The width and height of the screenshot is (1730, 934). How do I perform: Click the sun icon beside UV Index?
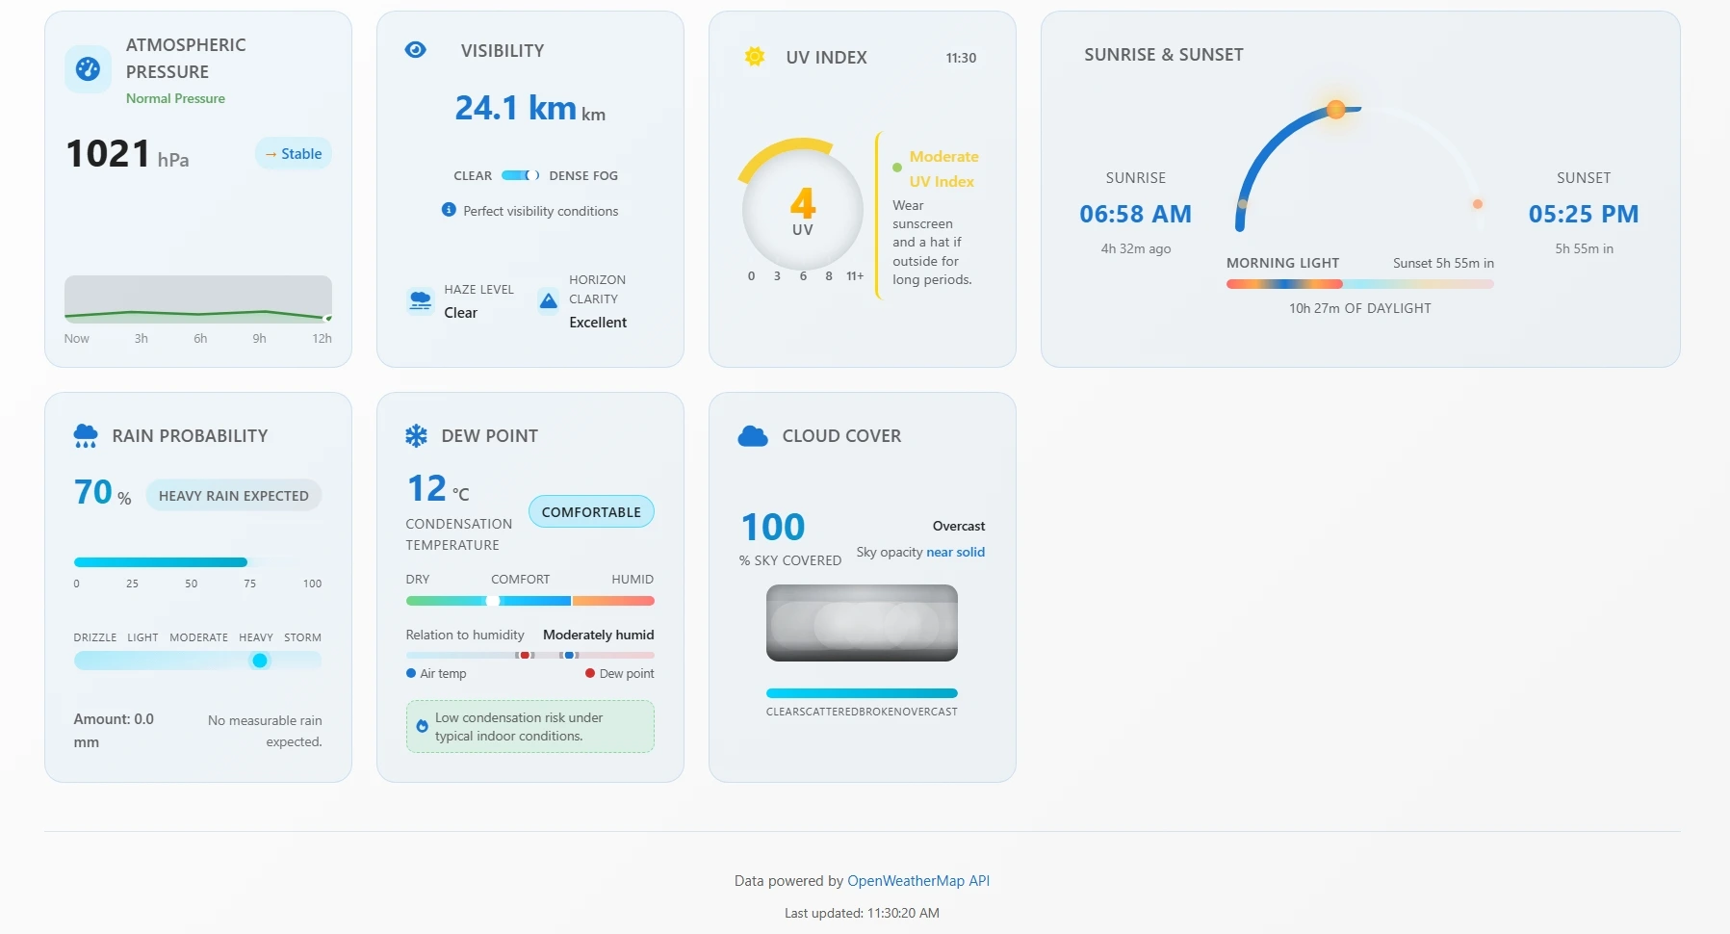(x=754, y=57)
